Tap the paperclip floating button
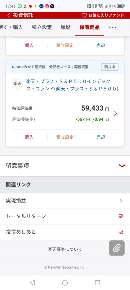130x290 pixels. (117, 248)
